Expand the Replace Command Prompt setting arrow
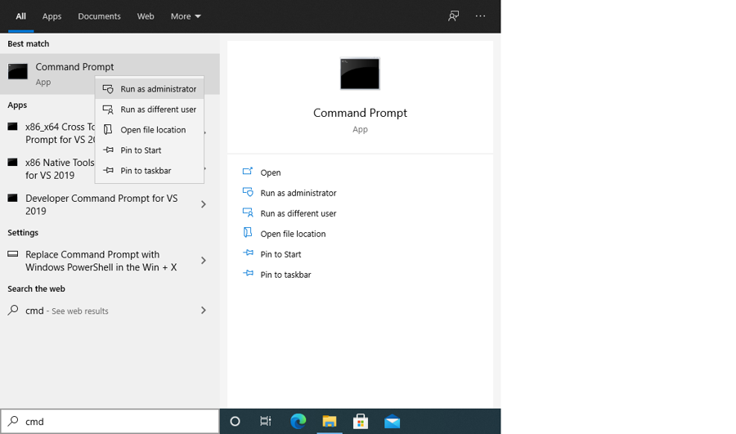Screen dimensions: 736x434 click(204, 261)
